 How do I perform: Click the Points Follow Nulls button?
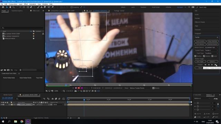point(9,78)
